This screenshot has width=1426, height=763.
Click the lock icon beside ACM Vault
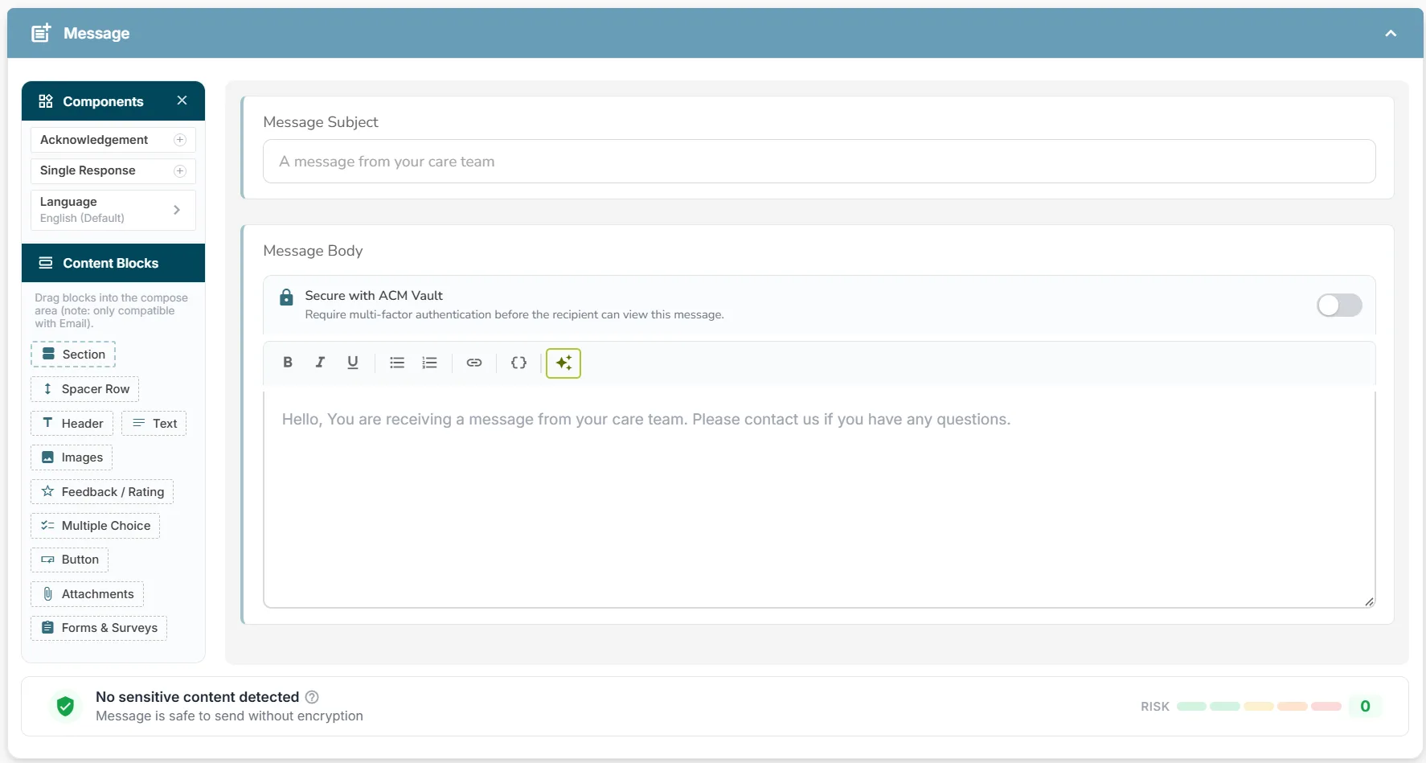(x=286, y=297)
